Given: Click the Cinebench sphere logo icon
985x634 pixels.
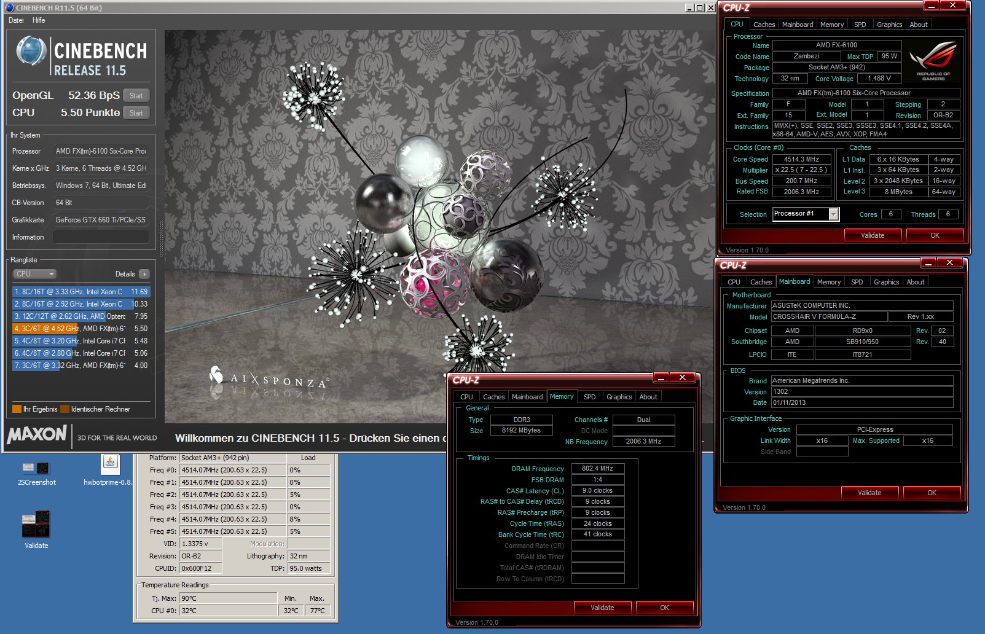Looking at the screenshot, I should (31, 51).
